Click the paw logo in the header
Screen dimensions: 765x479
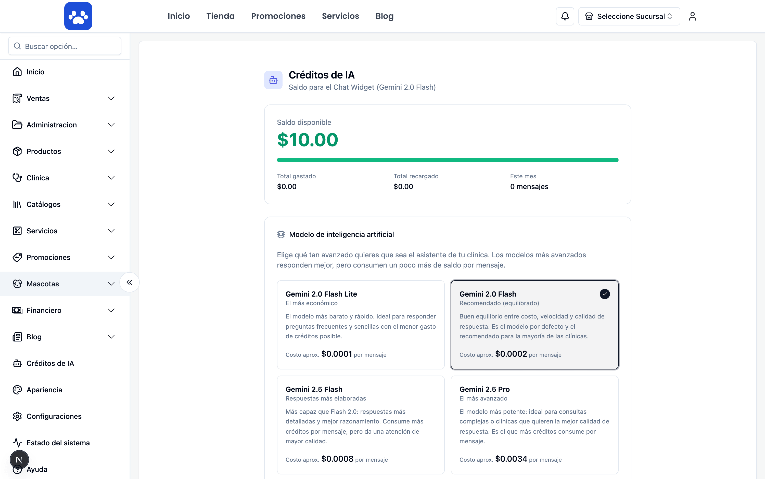(x=78, y=16)
